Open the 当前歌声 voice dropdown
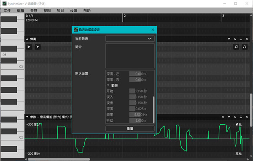 click(x=130, y=38)
